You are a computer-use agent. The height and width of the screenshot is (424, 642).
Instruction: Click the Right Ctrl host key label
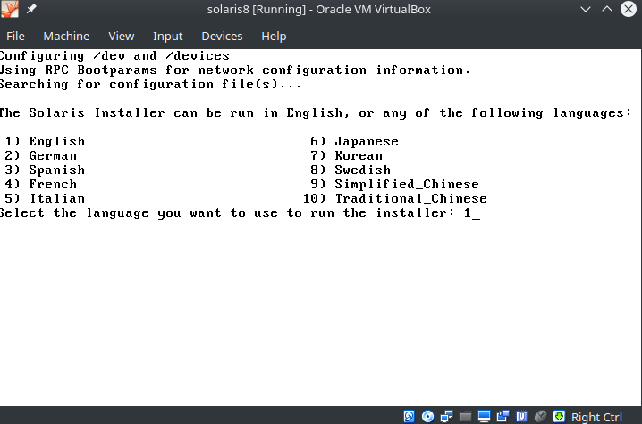tap(596, 417)
